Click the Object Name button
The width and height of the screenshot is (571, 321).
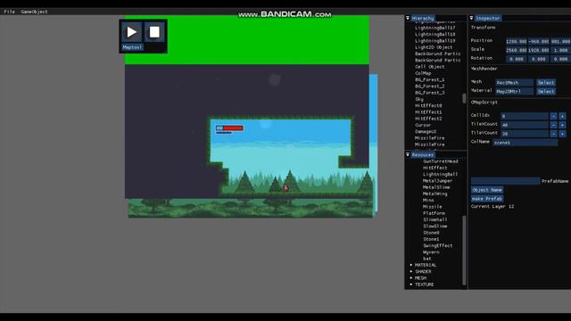click(487, 190)
